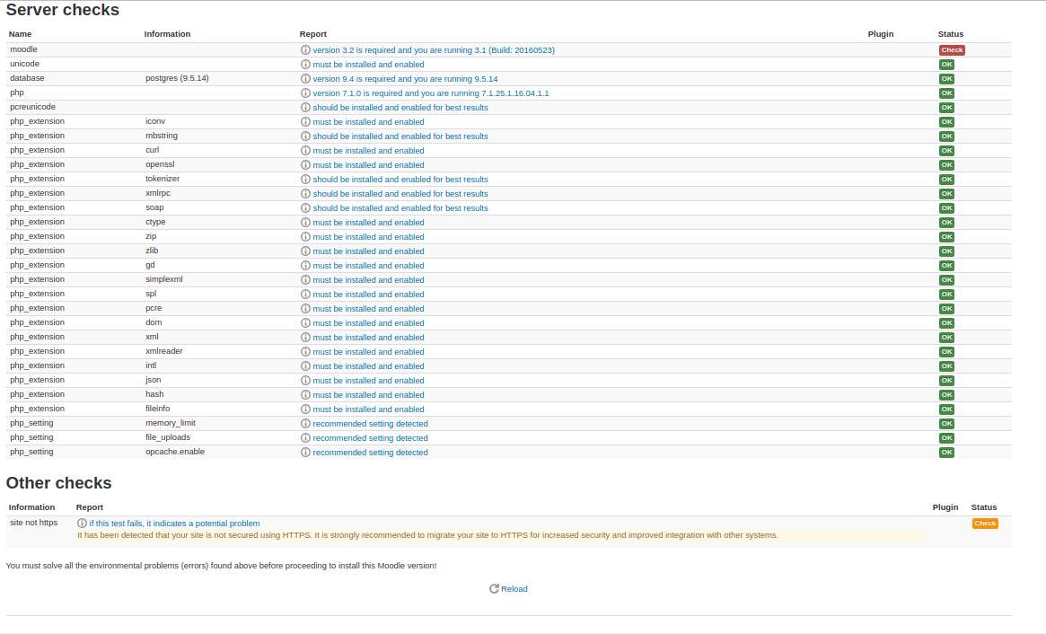
Task: Open the php version 7.1.0 required link
Action: coord(431,93)
